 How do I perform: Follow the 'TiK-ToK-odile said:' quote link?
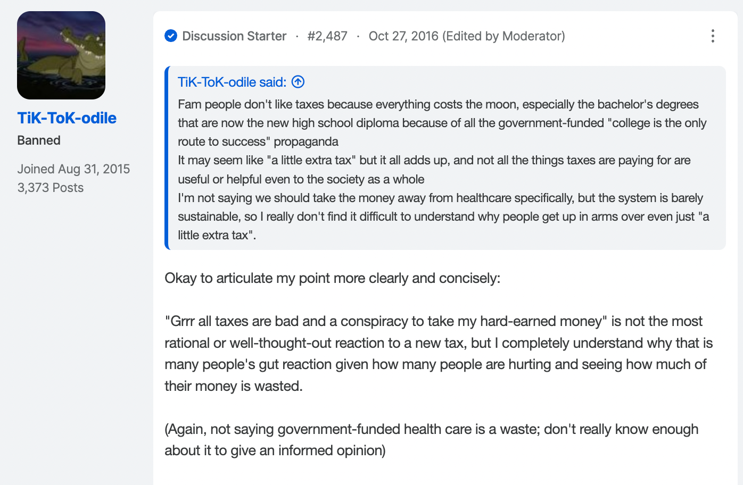(232, 82)
